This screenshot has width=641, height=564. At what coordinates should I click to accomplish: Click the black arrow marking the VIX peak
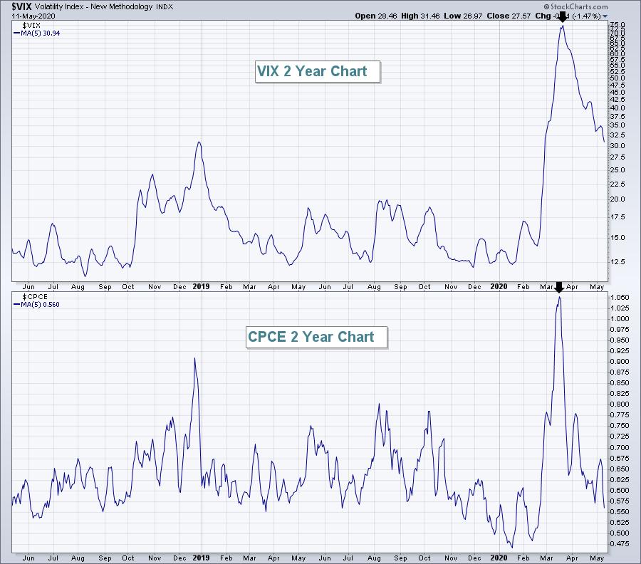[562, 17]
